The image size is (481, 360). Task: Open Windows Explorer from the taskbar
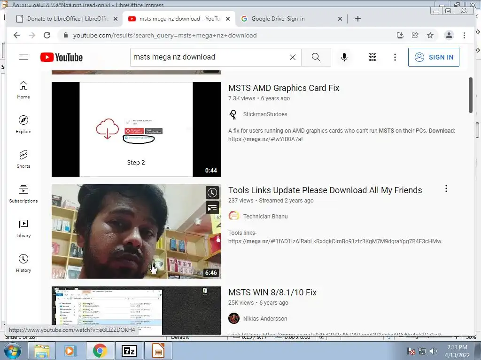(x=42, y=351)
